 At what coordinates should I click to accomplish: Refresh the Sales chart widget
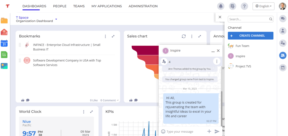[184, 36]
